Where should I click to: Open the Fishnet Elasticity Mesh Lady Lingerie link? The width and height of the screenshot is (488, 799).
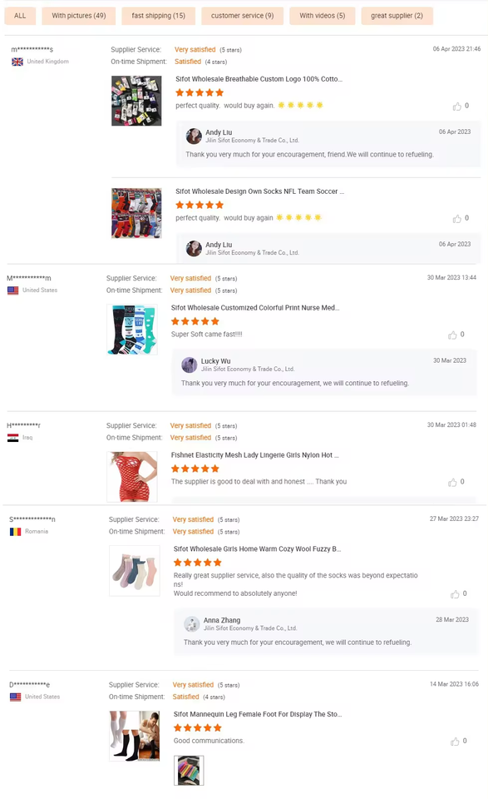[x=255, y=455]
